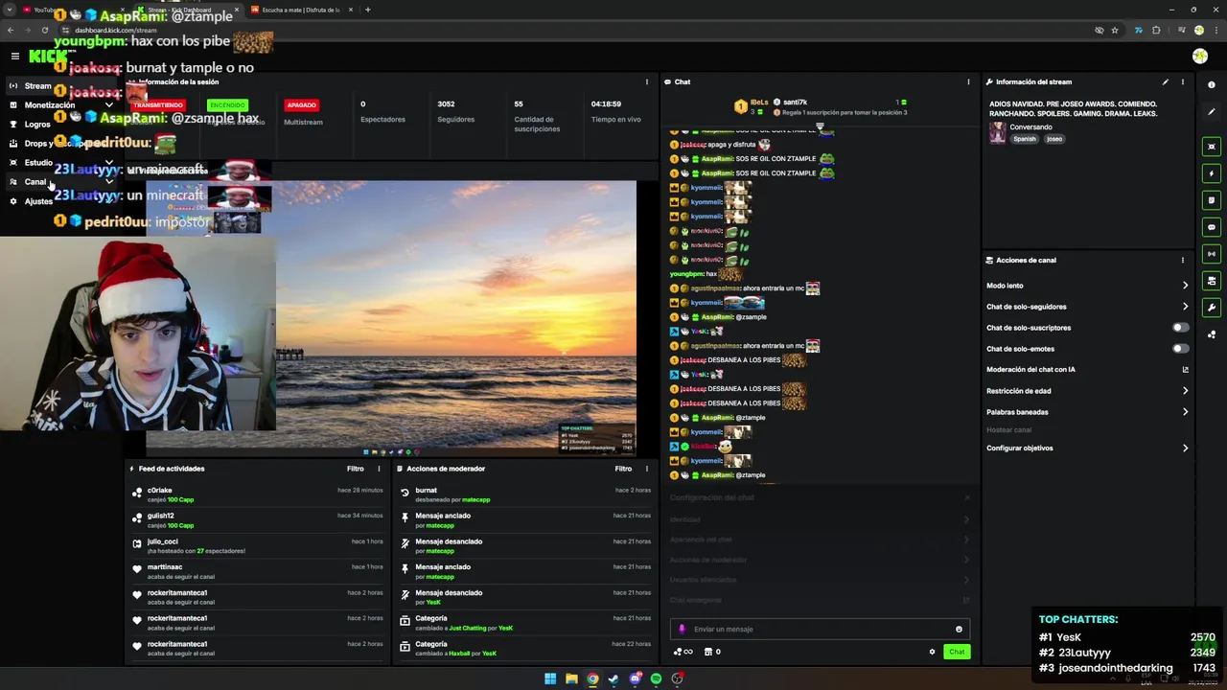1227x690 pixels.
Task: Click the Spanish language tag
Action: tap(1025, 139)
